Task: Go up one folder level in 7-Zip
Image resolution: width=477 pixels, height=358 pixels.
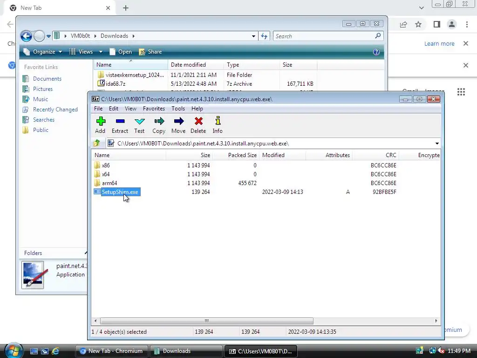Action: tap(97, 143)
